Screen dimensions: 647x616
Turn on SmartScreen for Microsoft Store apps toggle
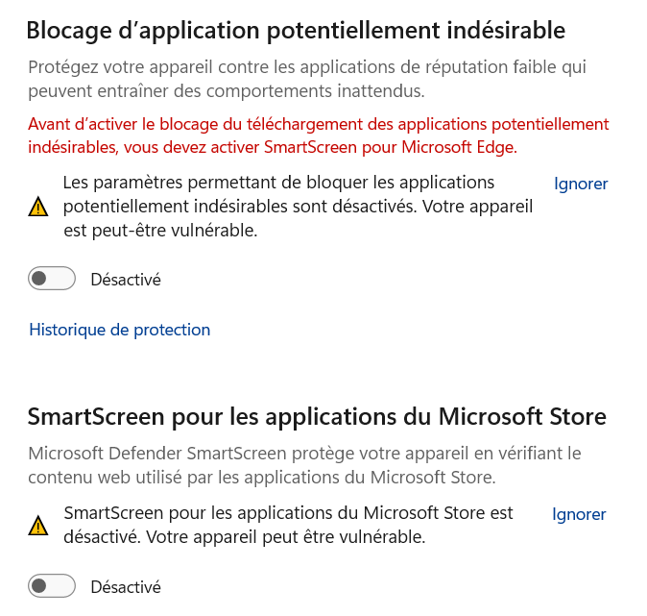coord(52,586)
